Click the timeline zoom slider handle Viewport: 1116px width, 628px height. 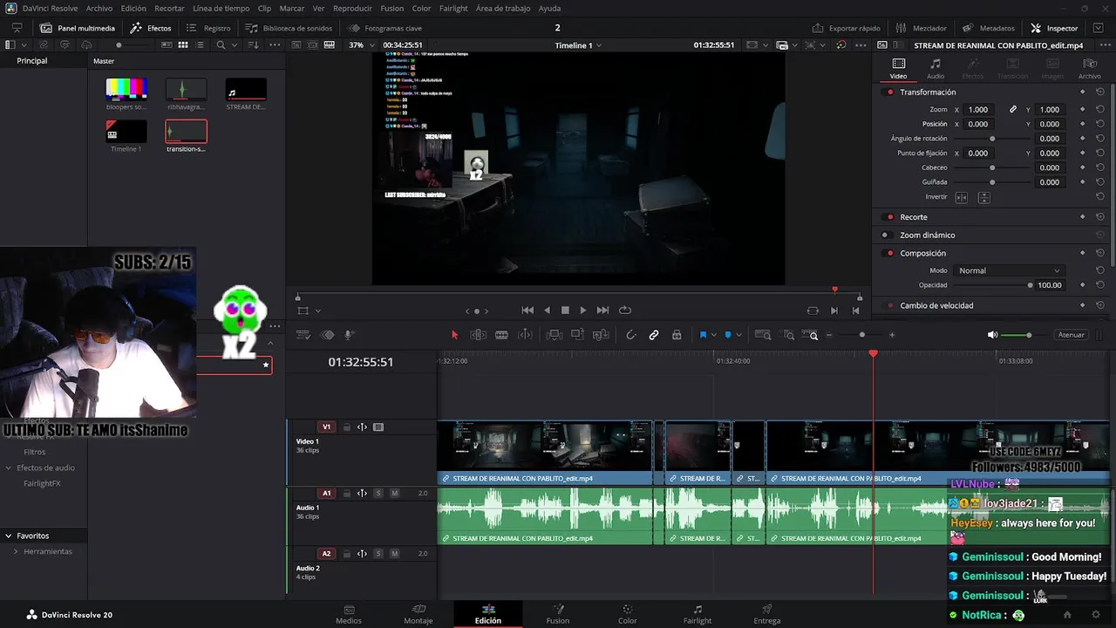[862, 335]
